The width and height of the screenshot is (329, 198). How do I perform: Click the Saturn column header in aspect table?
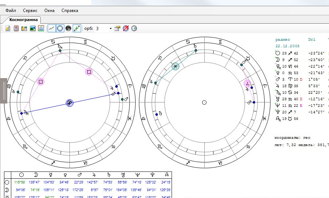coord(109,175)
